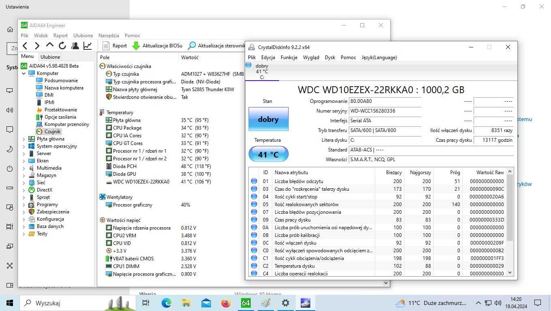Click Aktualizacje BIOSu toolbar button

click(x=157, y=46)
